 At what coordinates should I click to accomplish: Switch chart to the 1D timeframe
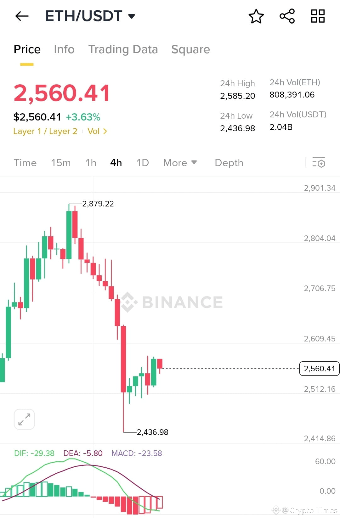click(x=142, y=163)
